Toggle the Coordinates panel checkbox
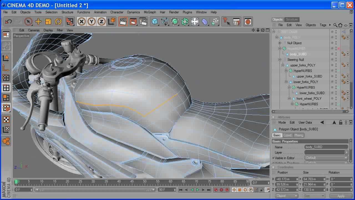The image size is (355, 200). 274,167
